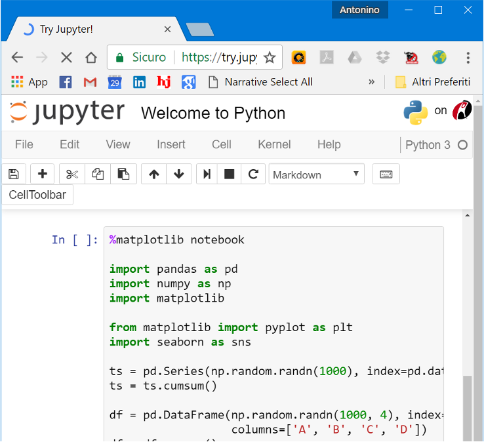Open the Kernel menu
This screenshot has height=442, width=484.
pyautogui.click(x=274, y=144)
